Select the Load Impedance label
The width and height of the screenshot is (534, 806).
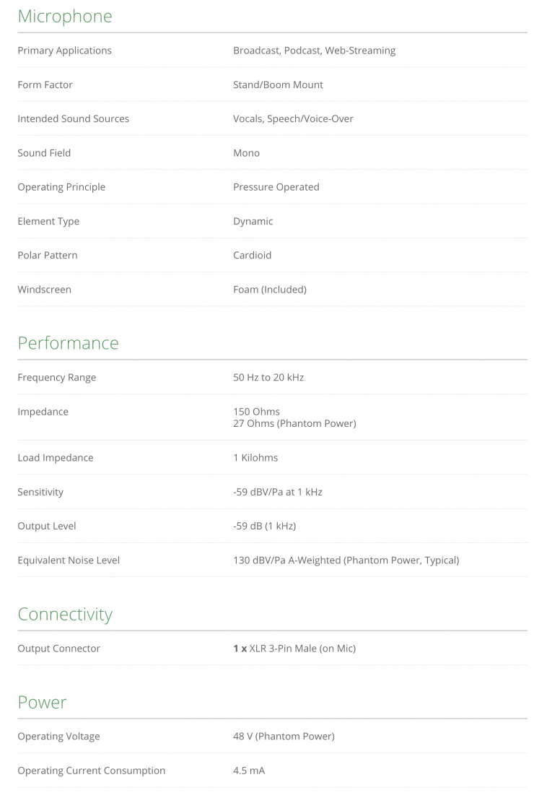pos(55,458)
